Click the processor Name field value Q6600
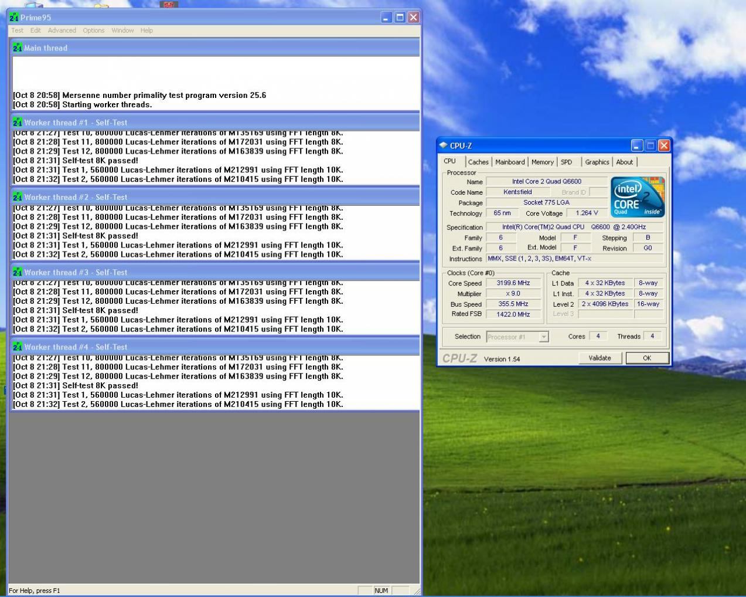746x597 pixels. coord(547,182)
